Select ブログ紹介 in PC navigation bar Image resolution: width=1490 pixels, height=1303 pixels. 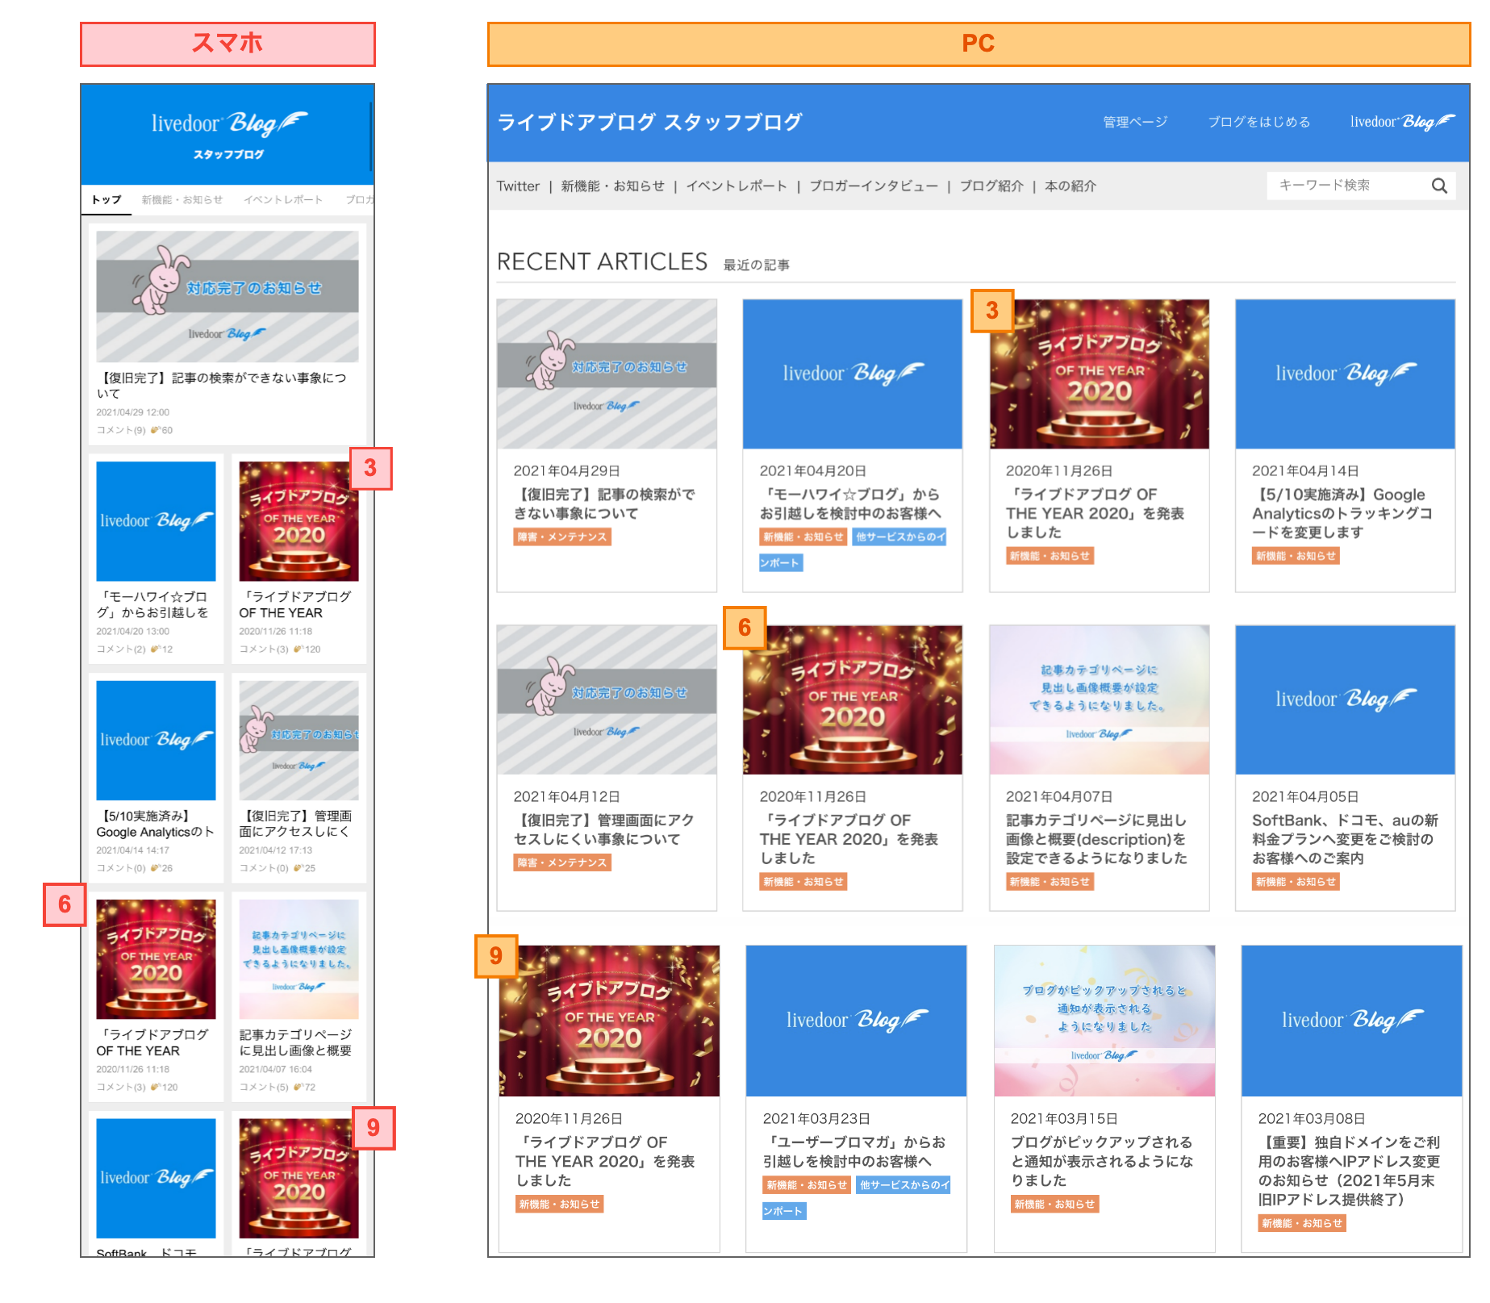click(991, 186)
